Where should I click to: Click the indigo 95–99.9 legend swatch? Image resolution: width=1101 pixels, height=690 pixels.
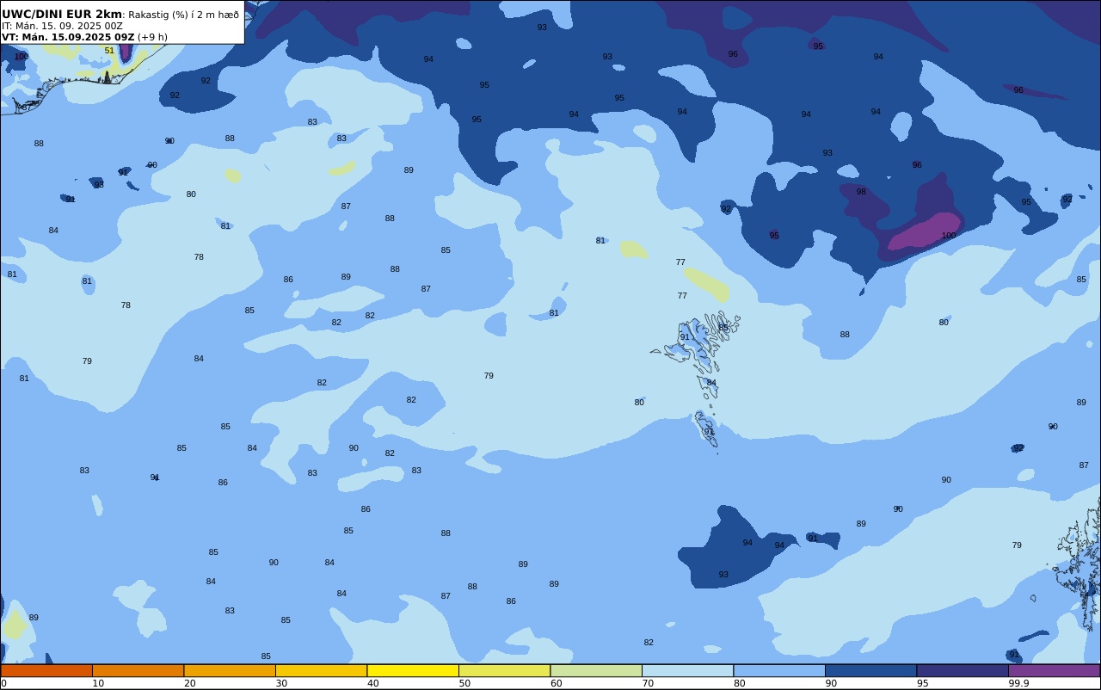point(963,670)
